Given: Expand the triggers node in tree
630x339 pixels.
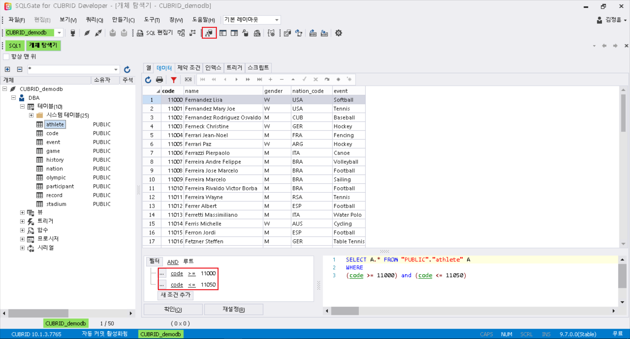Looking at the screenshot, I should point(22,221).
